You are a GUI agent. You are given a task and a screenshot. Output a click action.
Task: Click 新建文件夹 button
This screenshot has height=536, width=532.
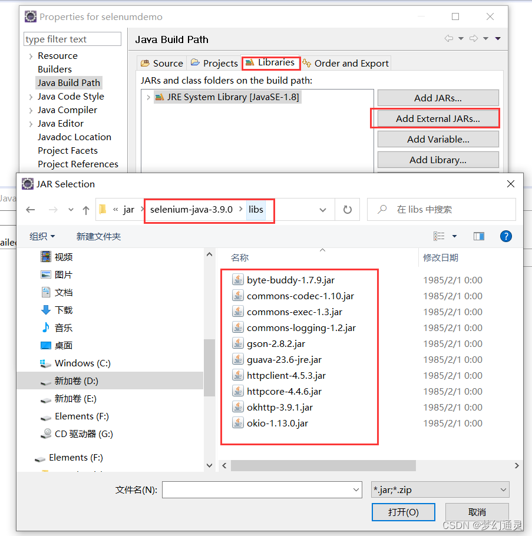pyautogui.click(x=98, y=236)
